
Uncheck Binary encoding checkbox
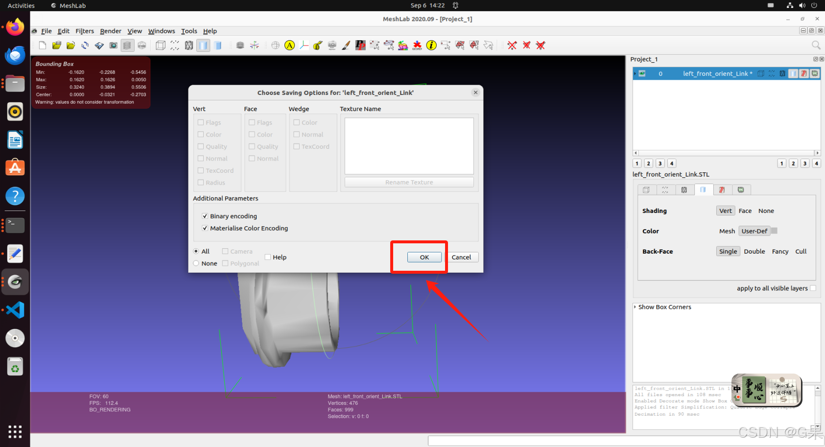pos(205,216)
